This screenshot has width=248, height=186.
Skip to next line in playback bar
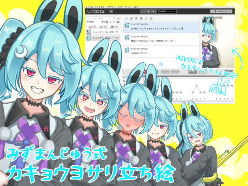153,11
